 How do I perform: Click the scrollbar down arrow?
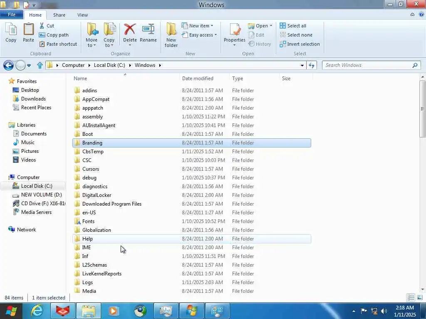coord(423,290)
